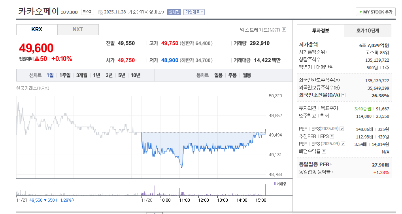
Task: Open the help icon beside 외국인소진율(B/A)
Action: tap(343, 95)
